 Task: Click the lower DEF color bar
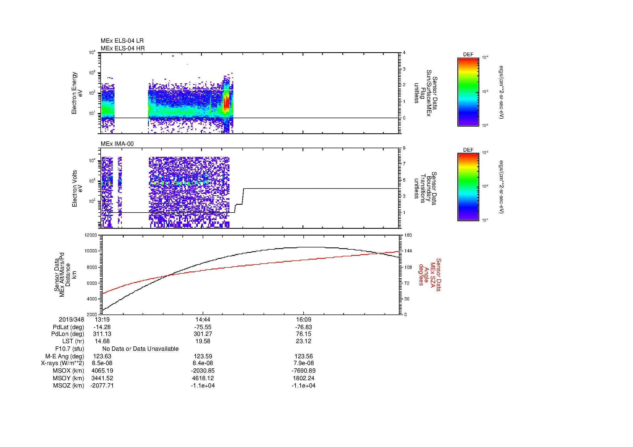pos(468,187)
